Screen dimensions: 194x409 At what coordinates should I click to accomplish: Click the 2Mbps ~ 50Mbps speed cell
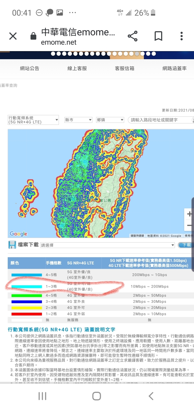(x=150, y=295)
